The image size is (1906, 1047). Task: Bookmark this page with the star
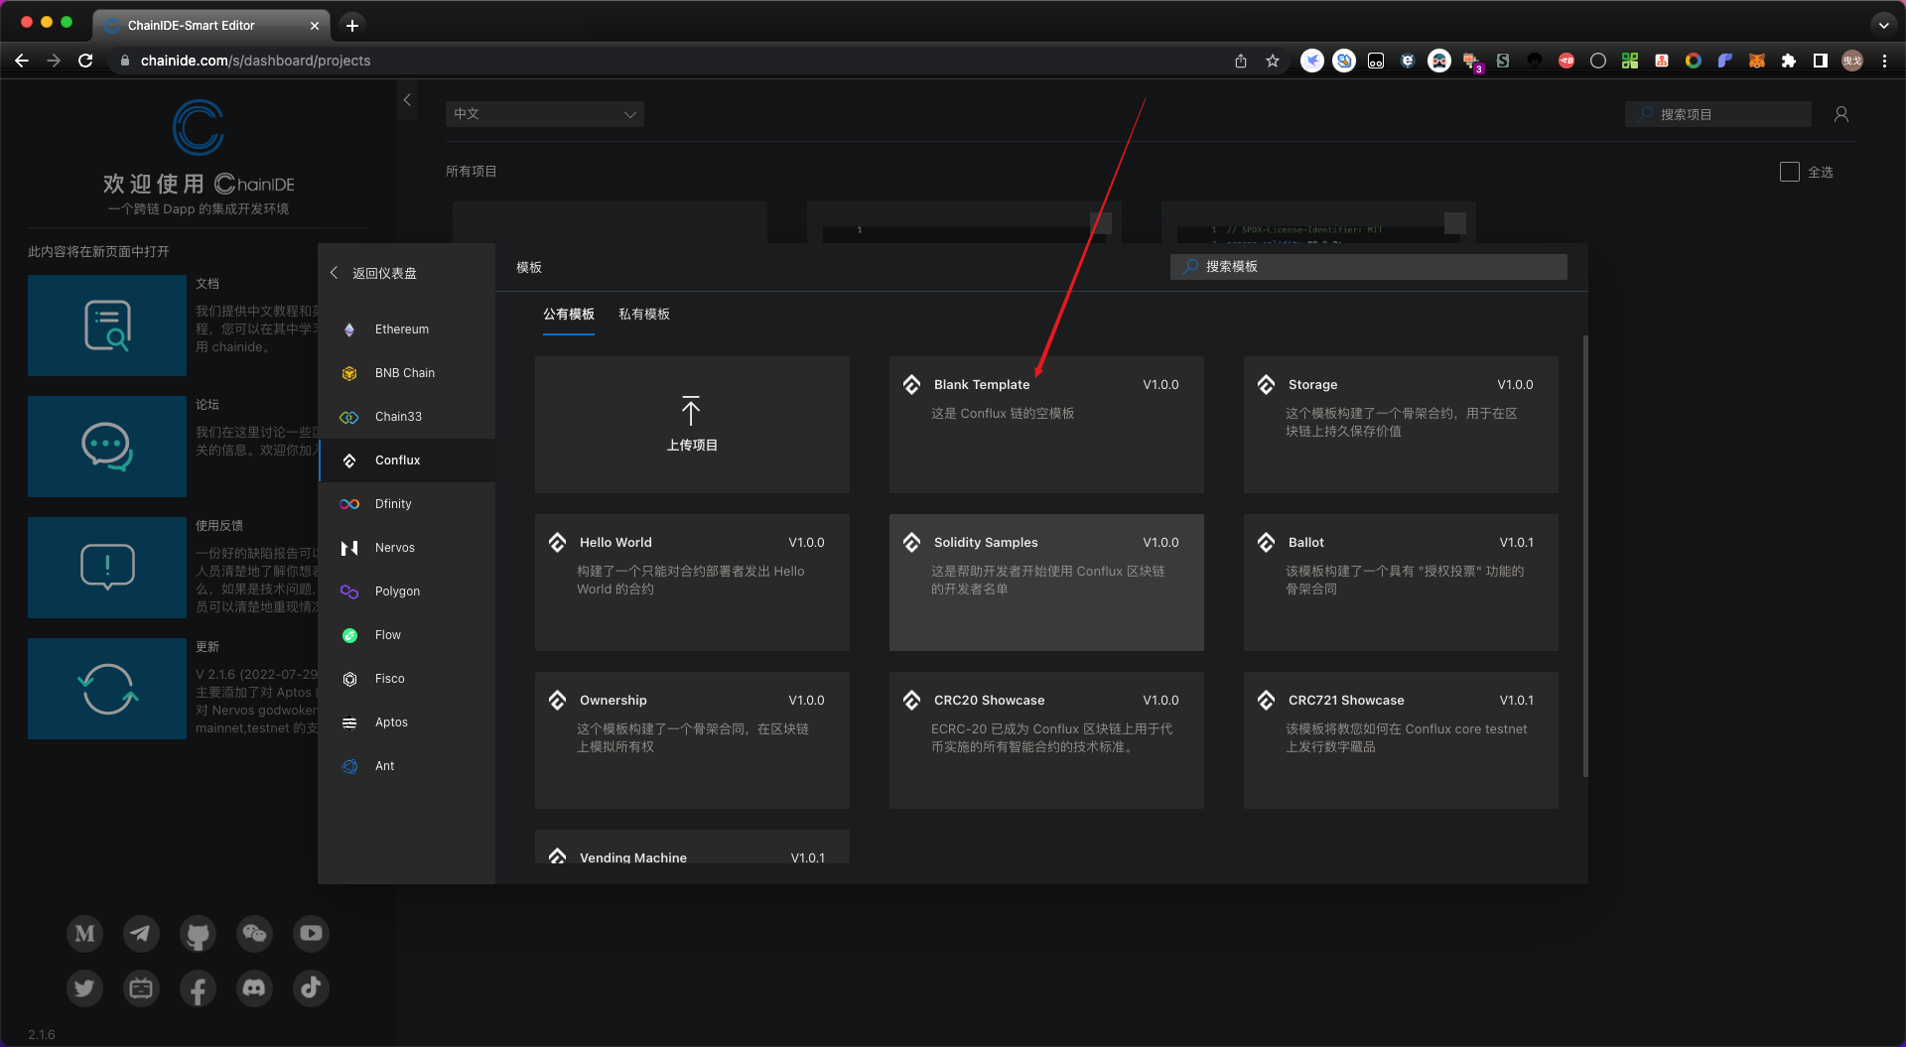pyautogui.click(x=1273, y=61)
